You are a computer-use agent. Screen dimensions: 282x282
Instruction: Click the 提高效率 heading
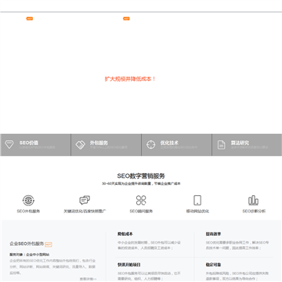pos(213,234)
